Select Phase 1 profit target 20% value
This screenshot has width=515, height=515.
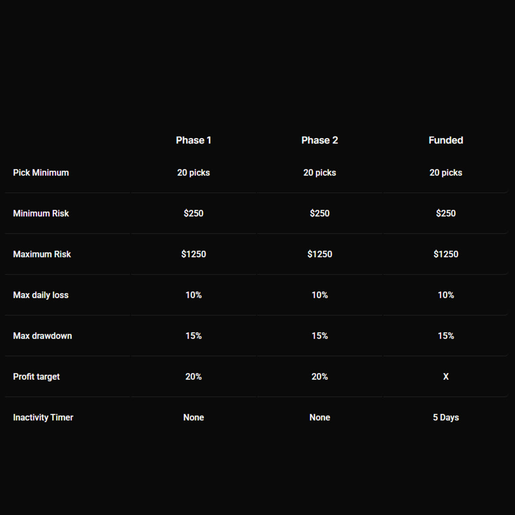194,377
